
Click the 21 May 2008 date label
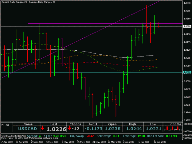[x=99, y=142]
